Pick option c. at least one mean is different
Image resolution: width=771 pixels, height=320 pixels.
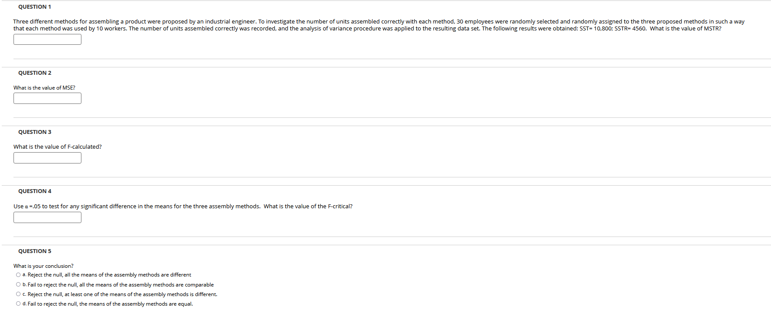[x=18, y=294]
